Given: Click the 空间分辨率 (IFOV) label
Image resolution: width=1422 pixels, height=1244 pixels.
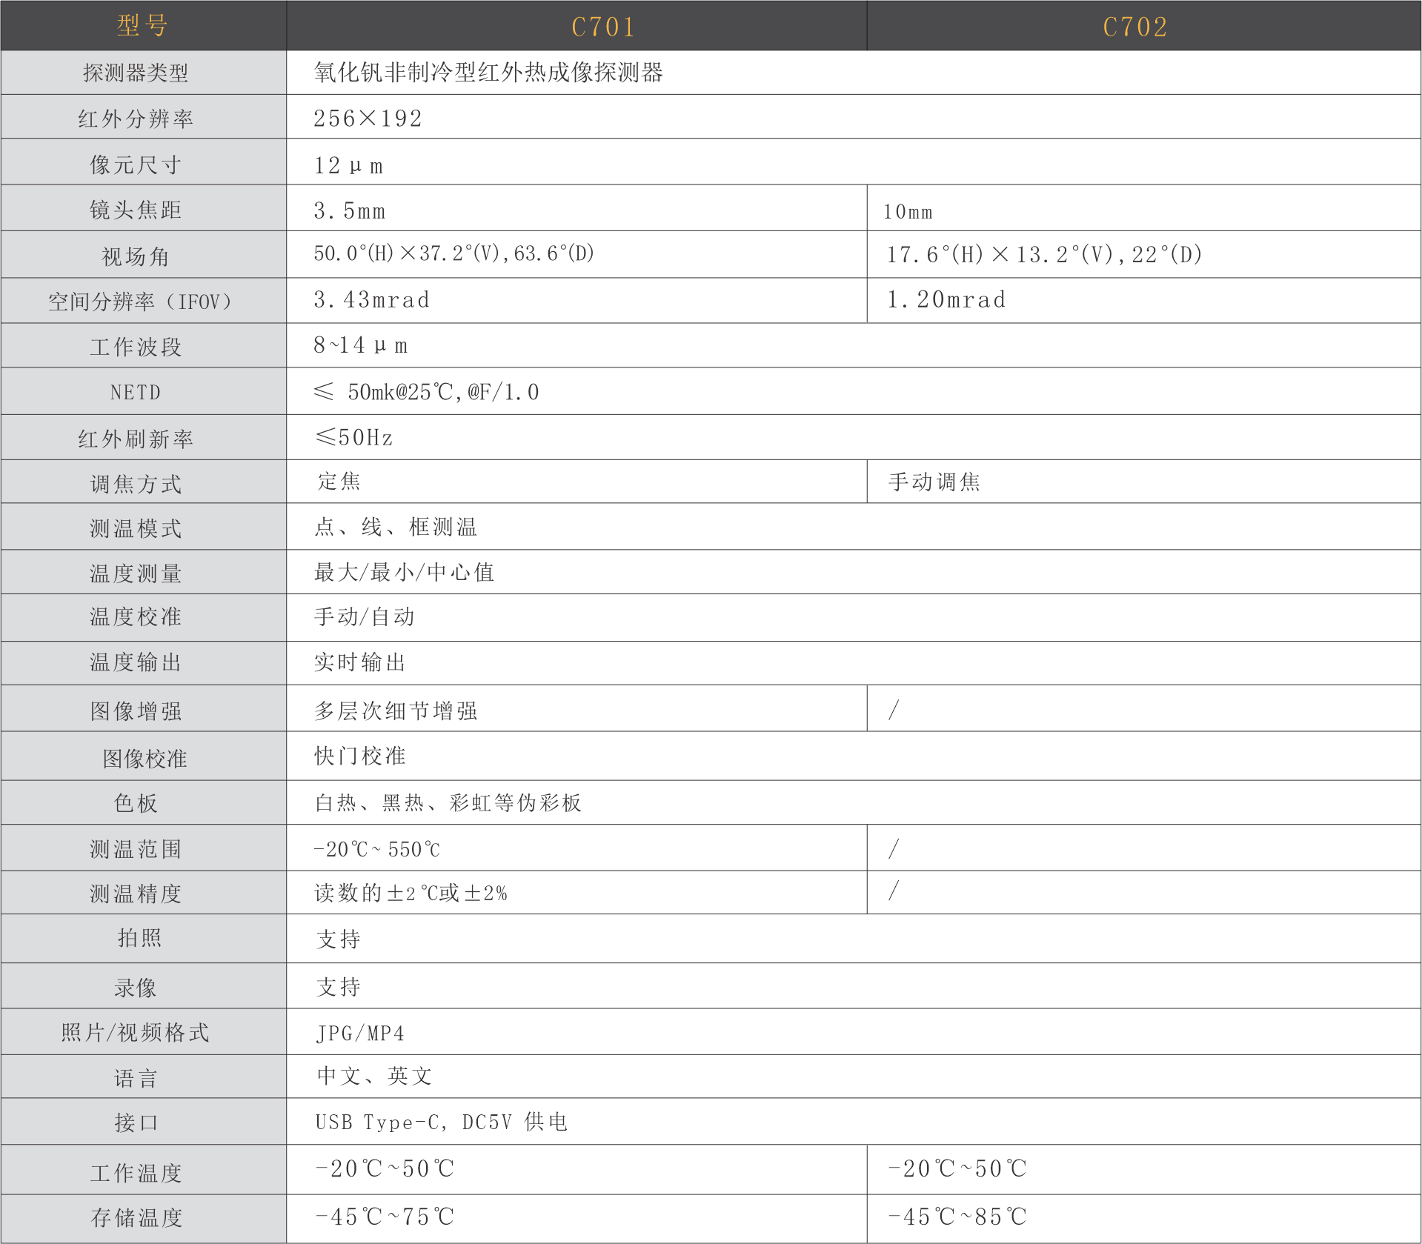Looking at the screenshot, I should [x=141, y=302].
